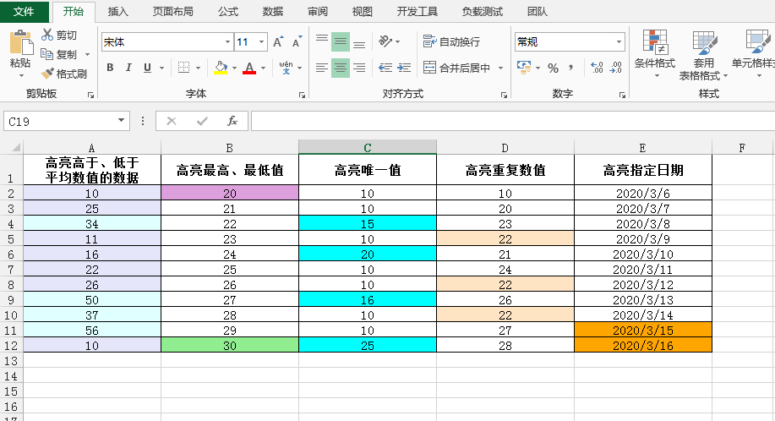Expand the Name Box dropdown arrow
The width and height of the screenshot is (775, 421).
[x=121, y=121]
